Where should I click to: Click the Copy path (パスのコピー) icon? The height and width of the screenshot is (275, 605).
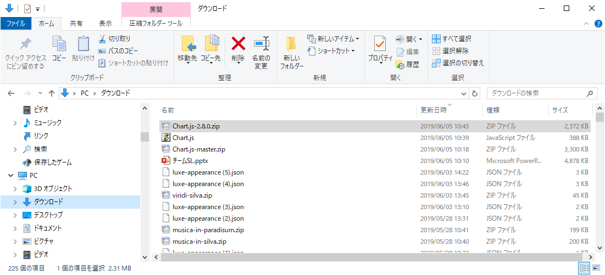(102, 51)
